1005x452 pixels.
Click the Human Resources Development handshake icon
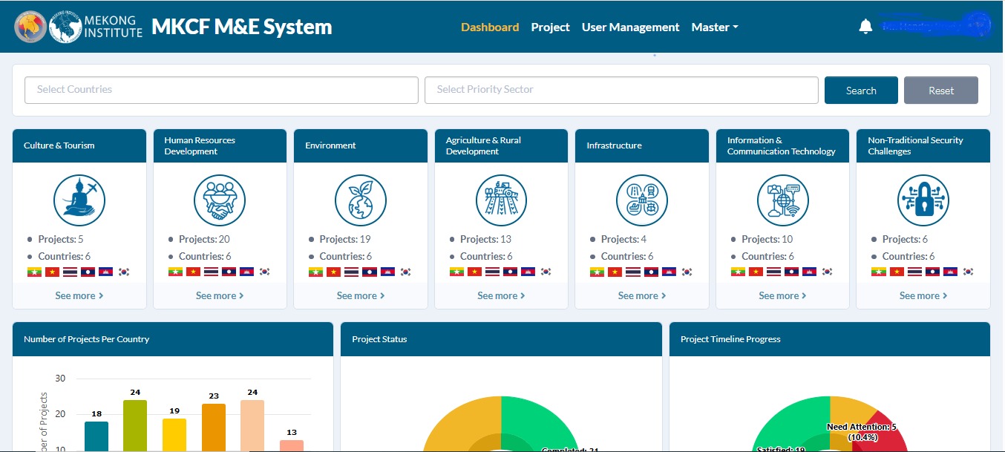(x=220, y=200)
